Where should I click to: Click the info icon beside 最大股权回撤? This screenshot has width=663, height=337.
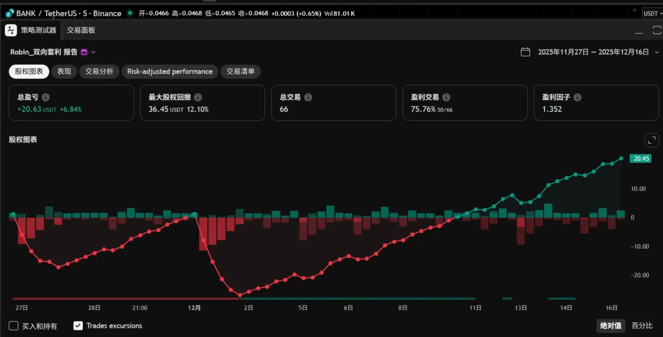[x=198, y=98]
